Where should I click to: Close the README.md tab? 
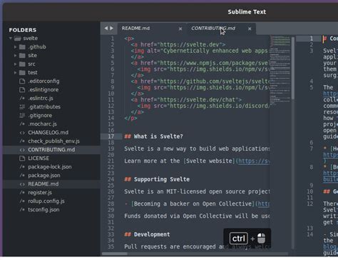[180, 29]
